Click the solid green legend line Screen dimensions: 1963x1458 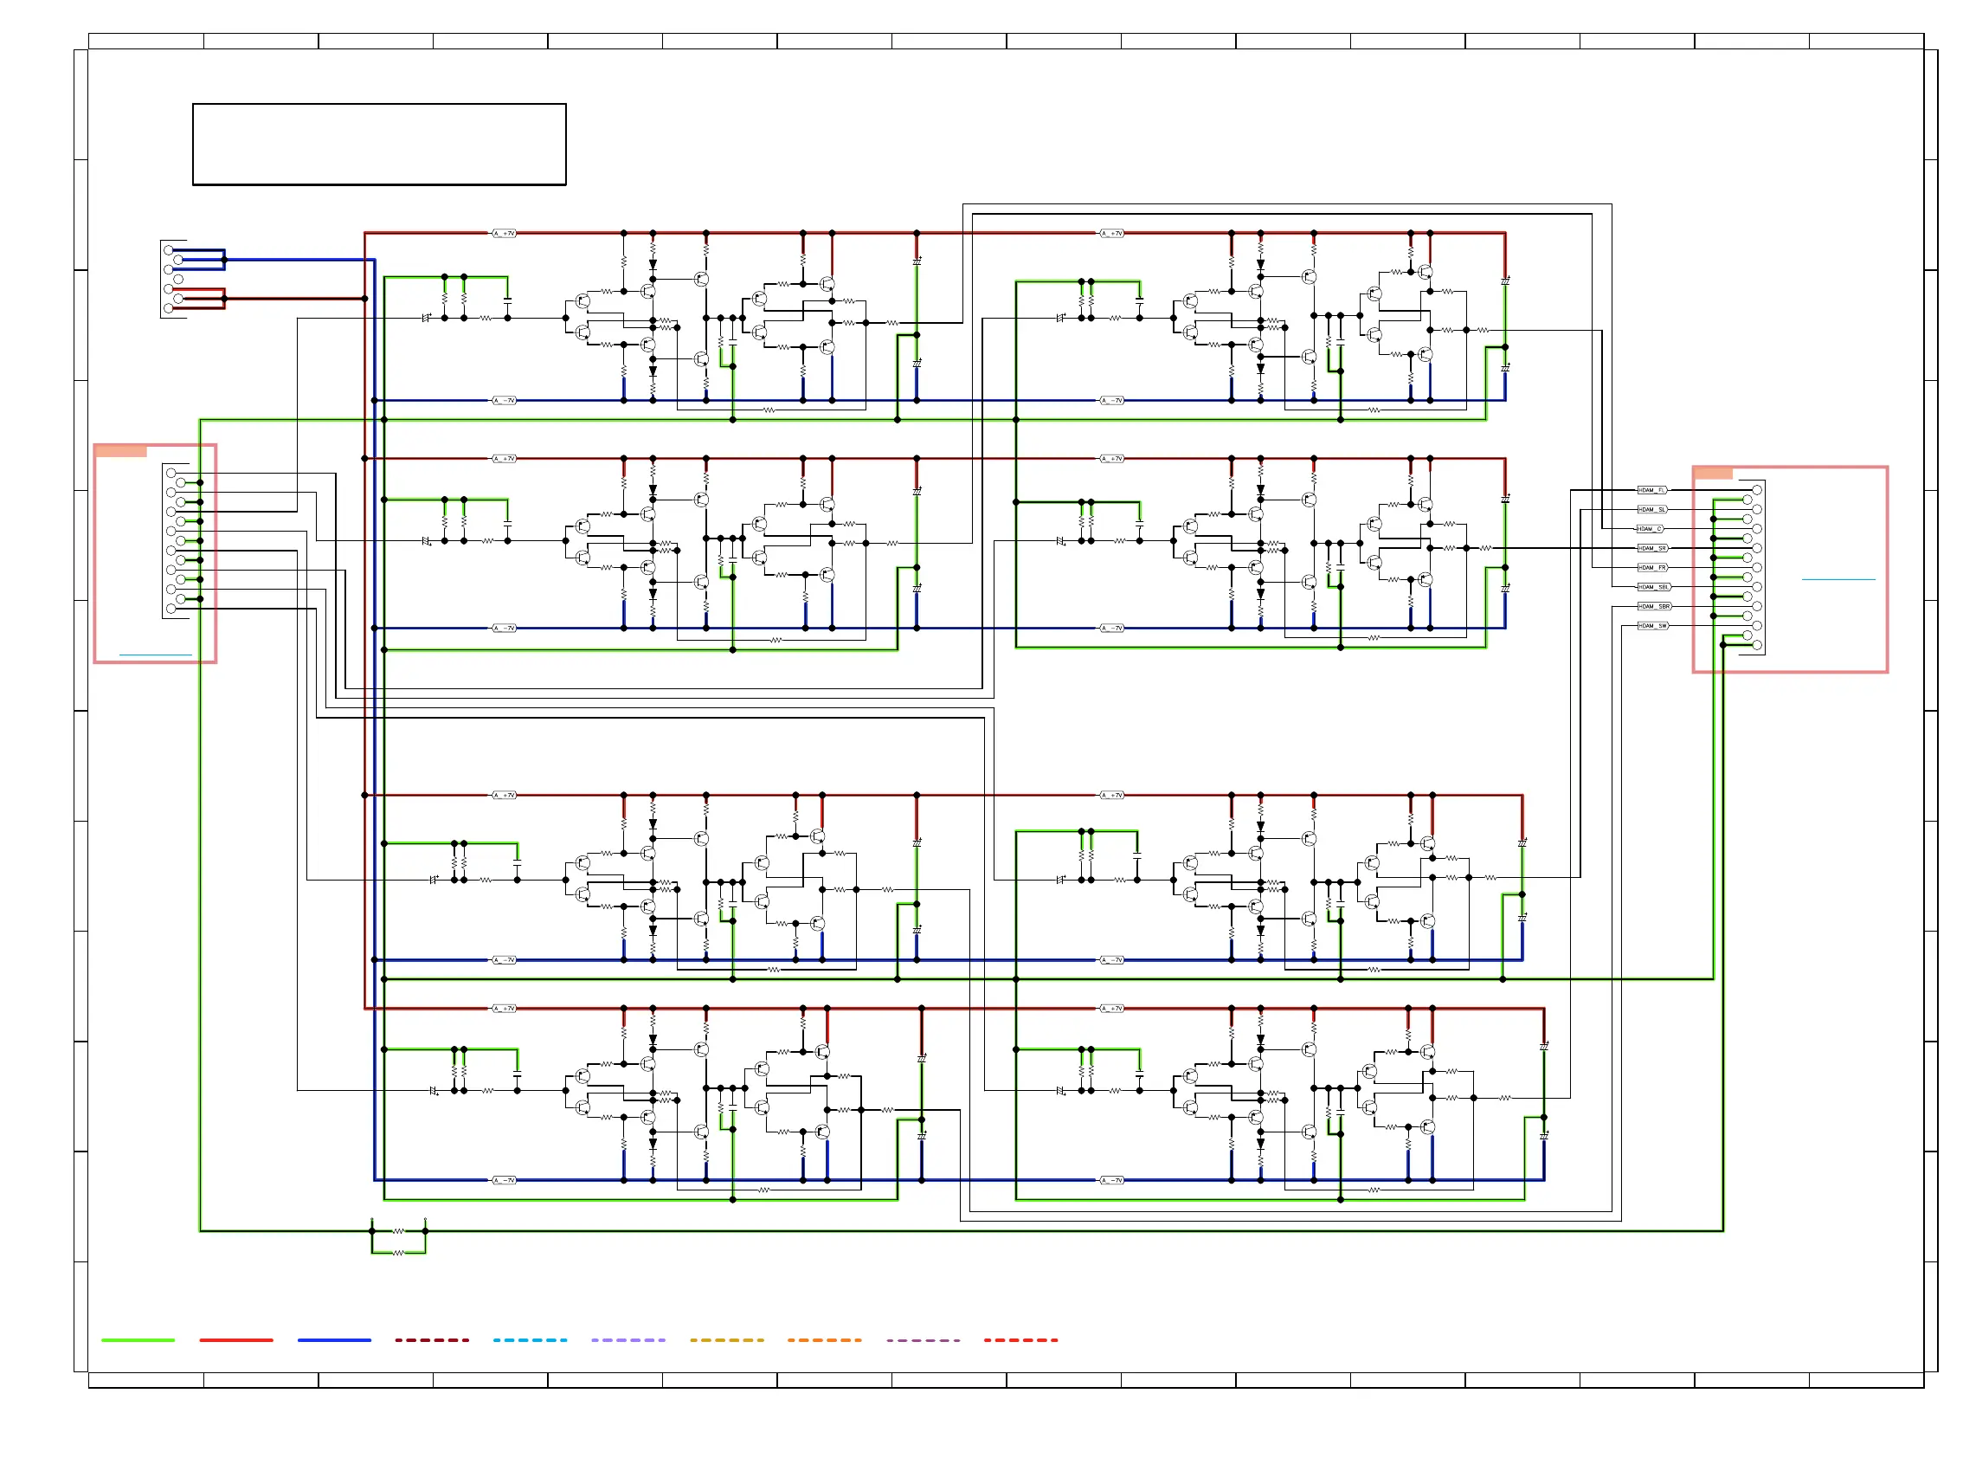click(138, 1339)
